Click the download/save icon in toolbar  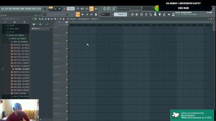pos(173,14)
